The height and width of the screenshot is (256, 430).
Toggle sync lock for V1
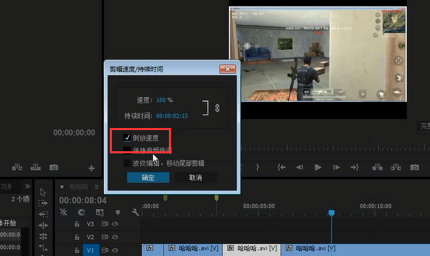105,250
